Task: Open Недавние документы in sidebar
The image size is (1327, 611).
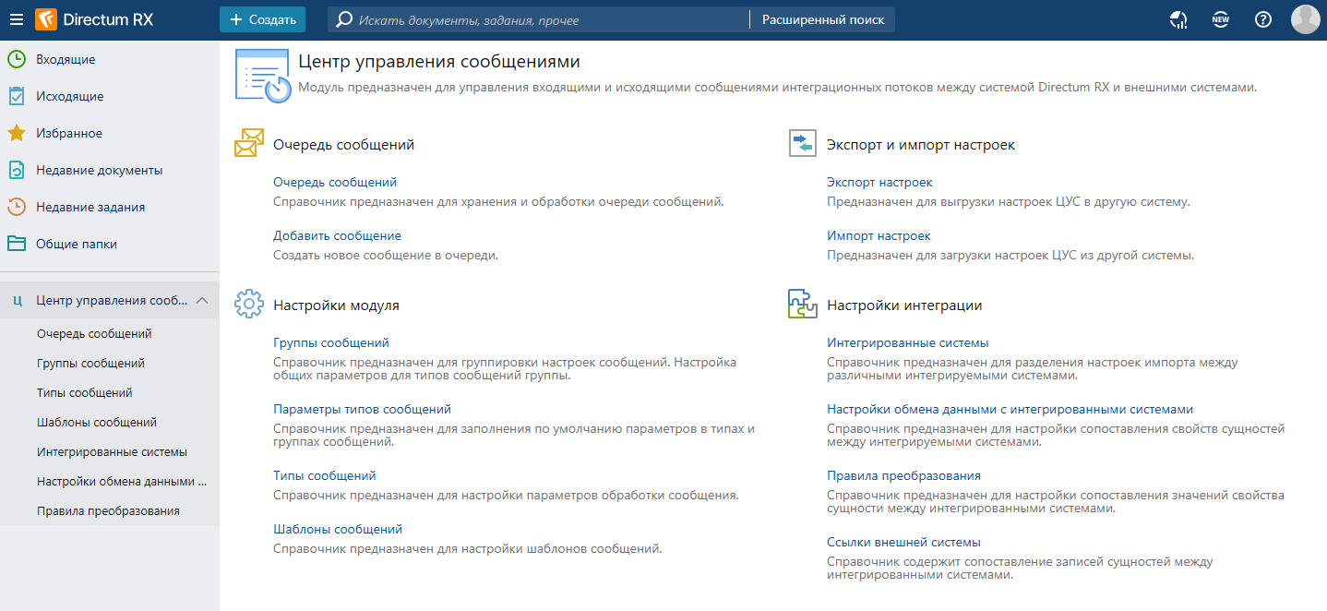Action: [99, 170]
